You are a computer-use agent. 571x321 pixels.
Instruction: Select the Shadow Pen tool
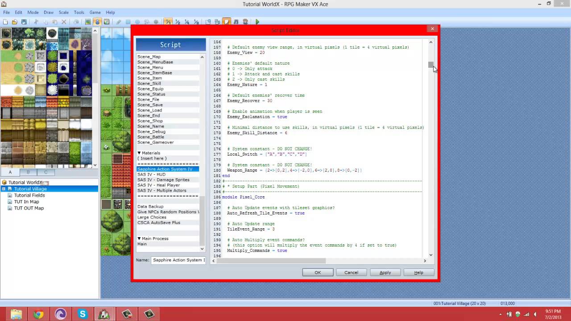(x=156, y=22)
